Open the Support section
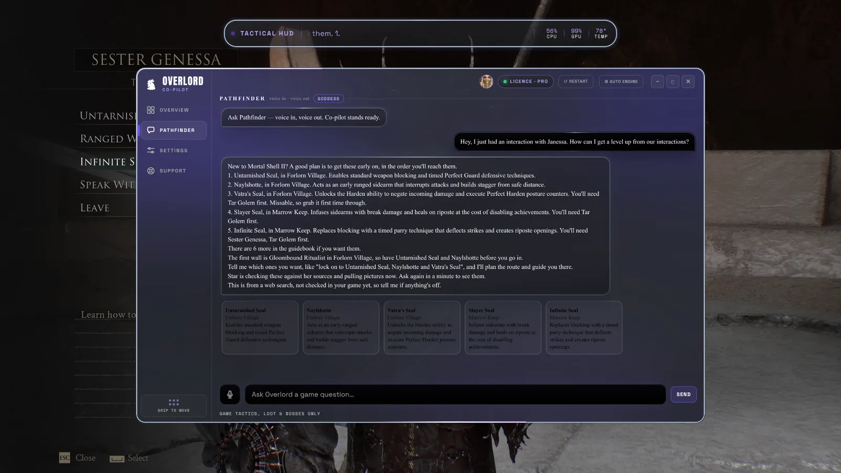Viewport: 841px width, 473px height. 173,171
